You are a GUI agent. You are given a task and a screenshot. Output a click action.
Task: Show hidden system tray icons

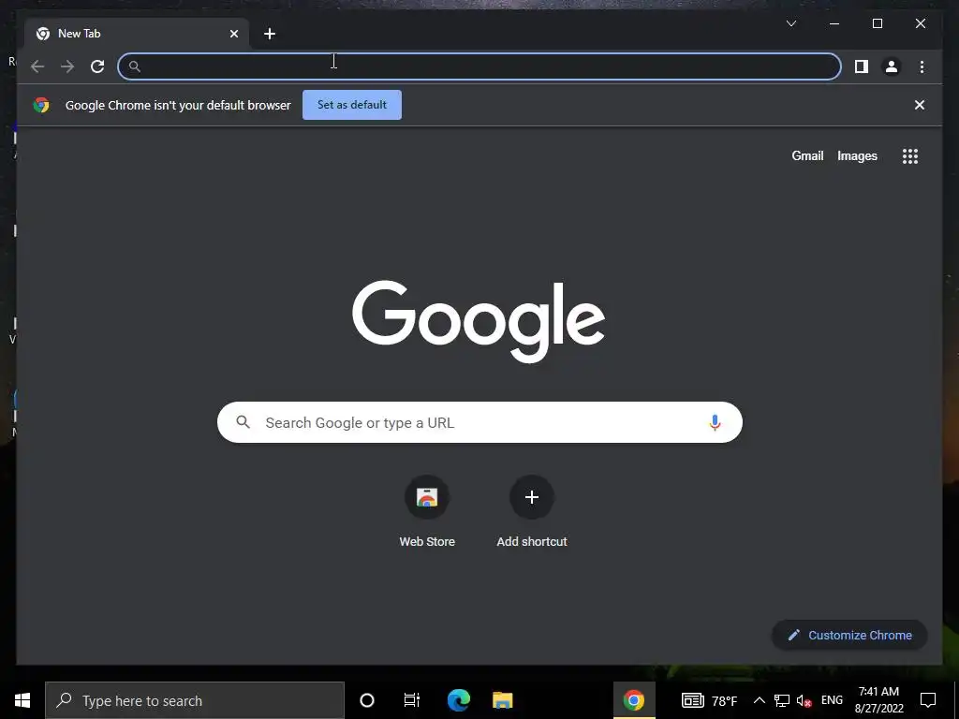point(759,700)
